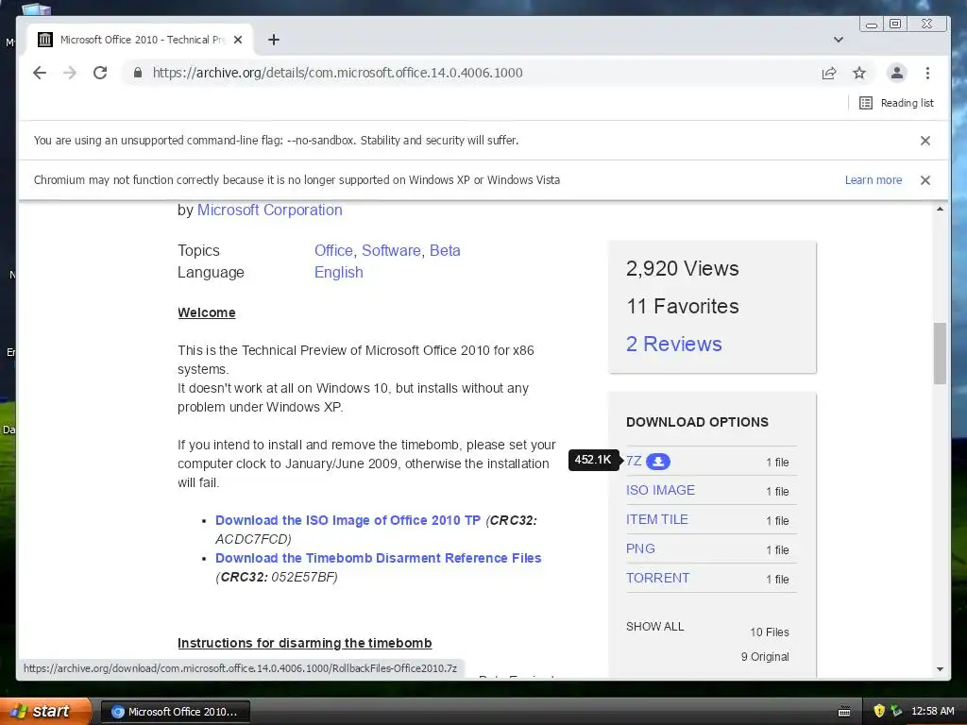The height and width of the screenshot is (725, 967).
Task: Click Instructions for disarming the timebomb heading
Action: pyautogui.click(x=305, y=643)
